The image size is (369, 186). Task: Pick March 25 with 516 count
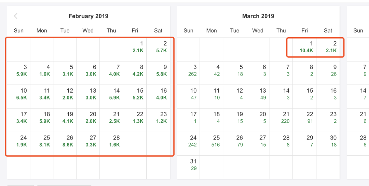(x=211, y=141)
